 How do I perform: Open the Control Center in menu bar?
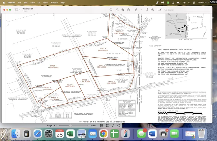[x=194, y=3]
